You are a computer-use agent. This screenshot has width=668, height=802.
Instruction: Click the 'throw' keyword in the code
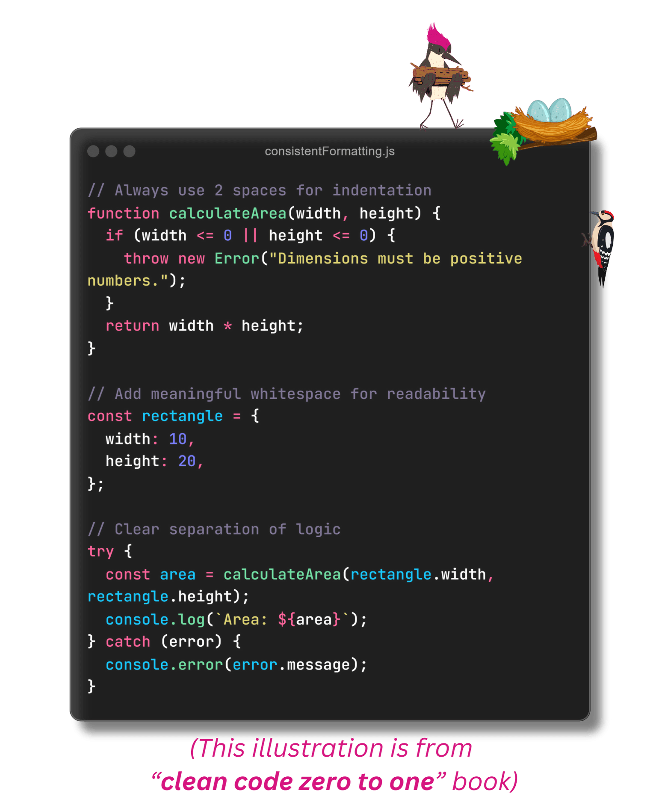click(x=146, y=258)
